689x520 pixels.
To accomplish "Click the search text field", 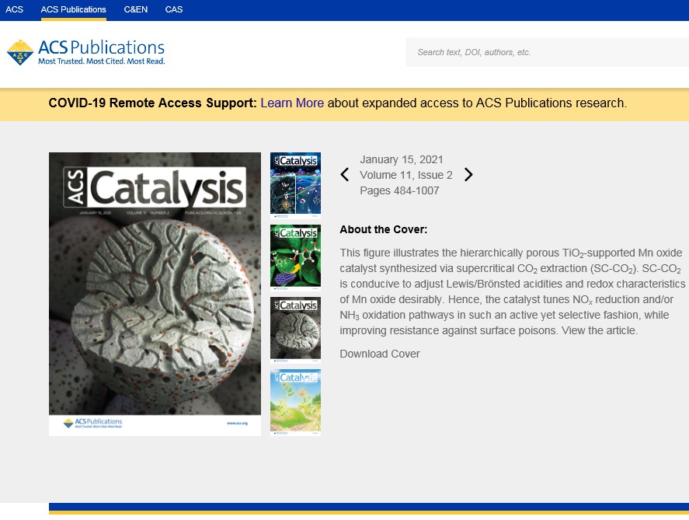I will pos(544,52).
